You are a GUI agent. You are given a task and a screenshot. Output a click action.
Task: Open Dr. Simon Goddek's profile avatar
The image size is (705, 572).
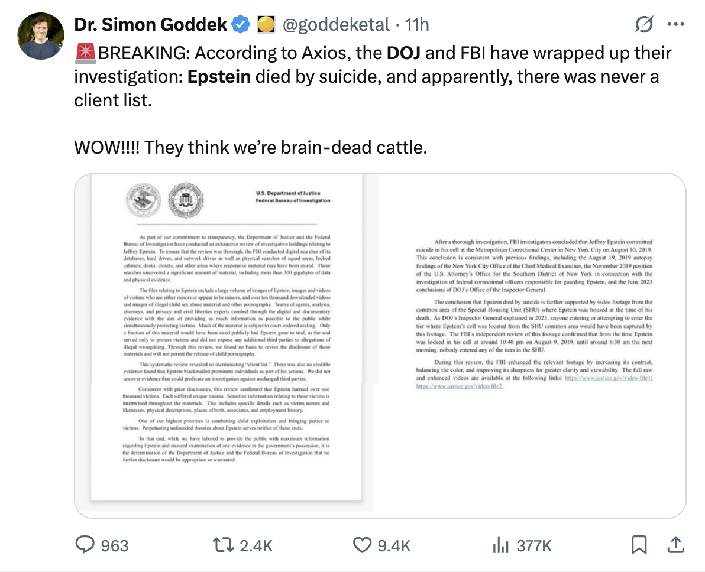click(41, 35)
